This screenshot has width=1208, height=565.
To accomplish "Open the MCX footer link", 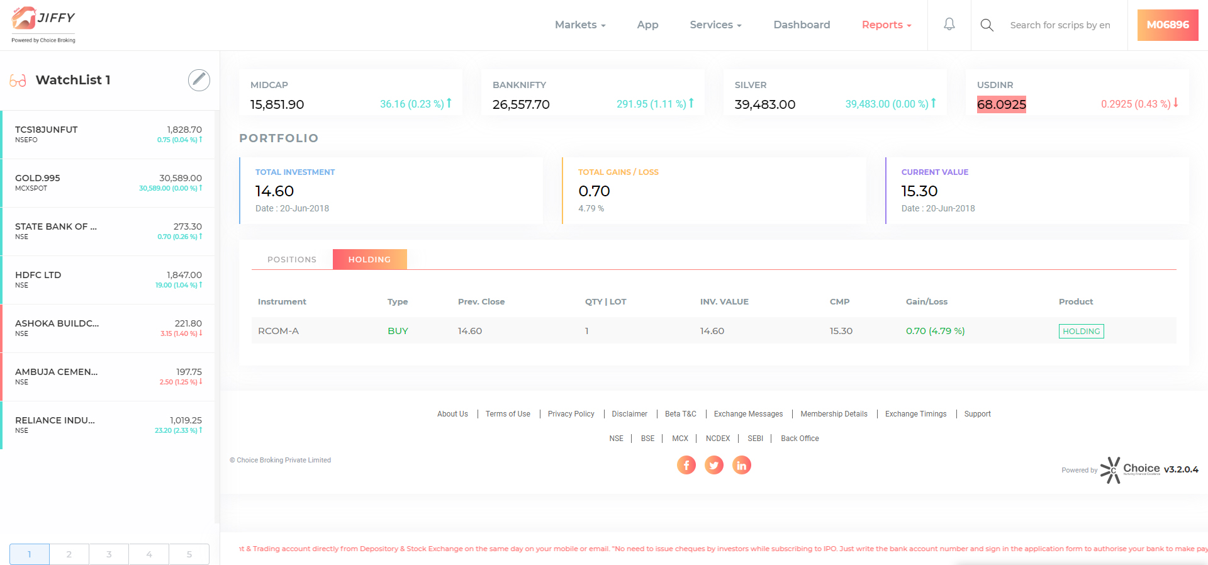I will 680,439.
